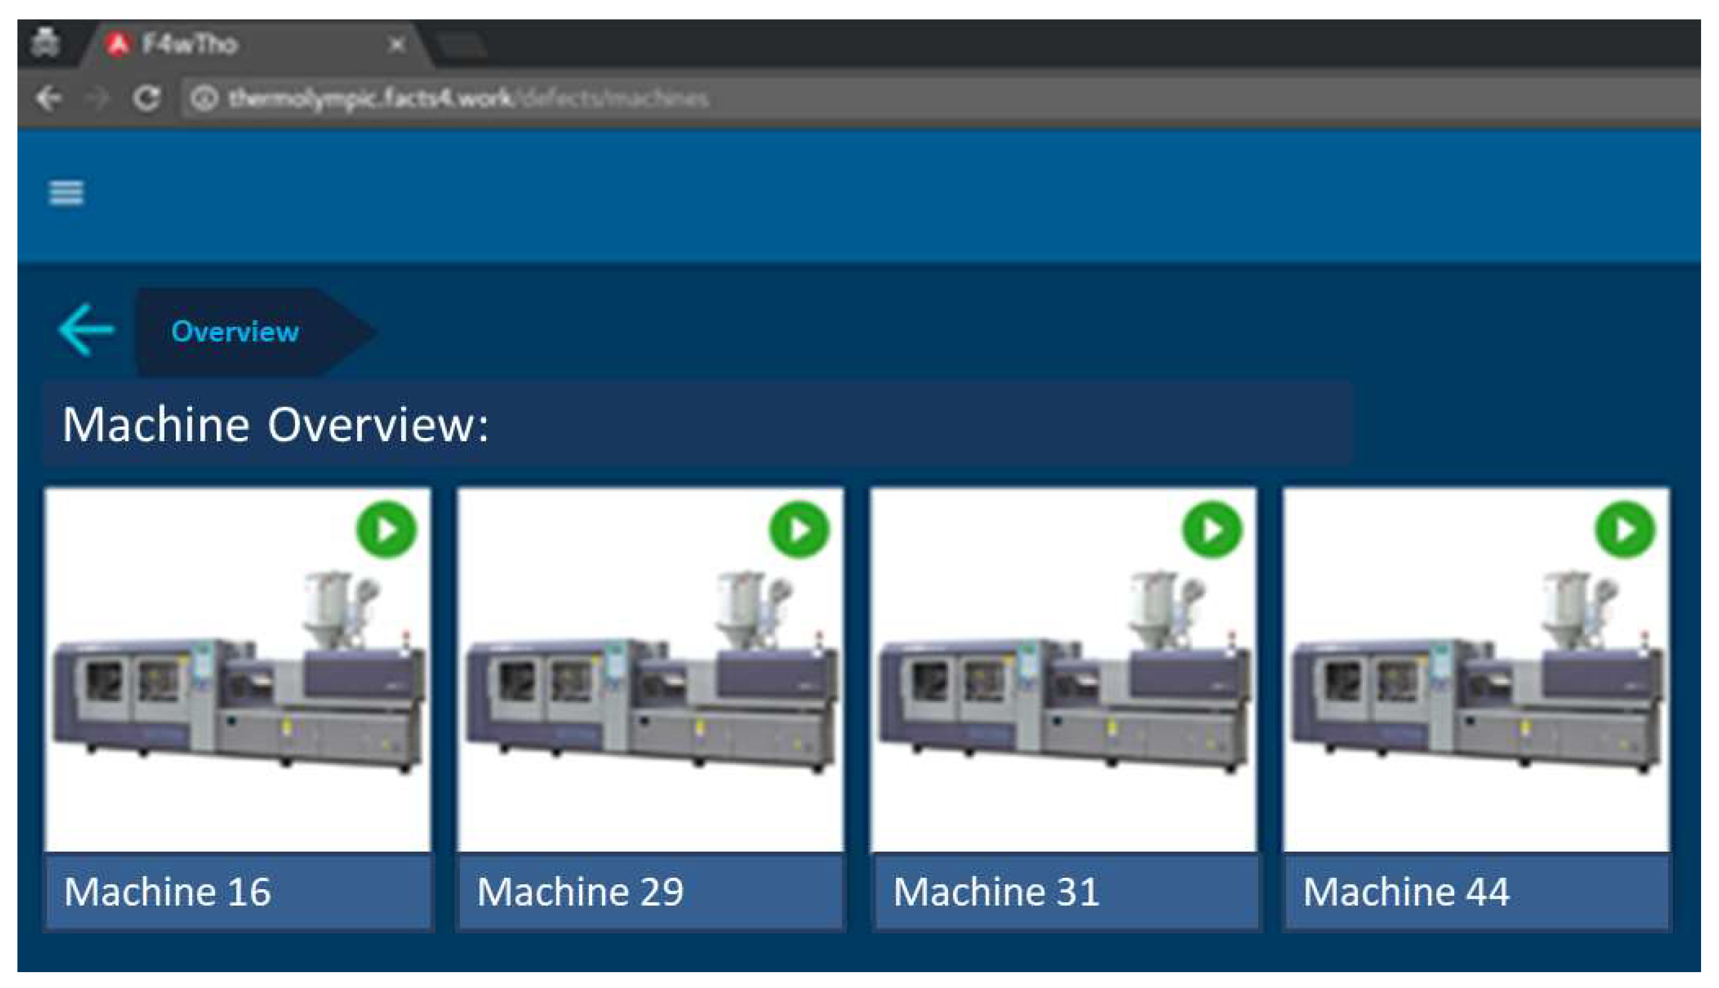Open the hamburger menu icon

coord(66,193)
